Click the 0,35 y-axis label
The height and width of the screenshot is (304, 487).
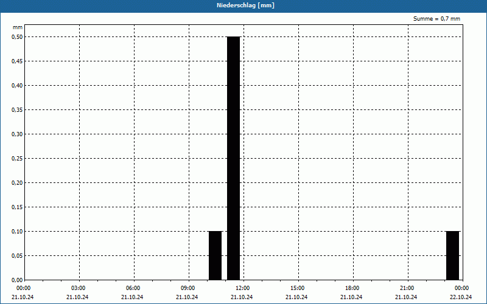point(17,110)
